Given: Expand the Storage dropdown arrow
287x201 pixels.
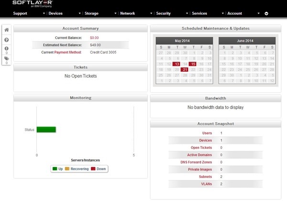Looking at the screenshot, I should pos(115,13).
